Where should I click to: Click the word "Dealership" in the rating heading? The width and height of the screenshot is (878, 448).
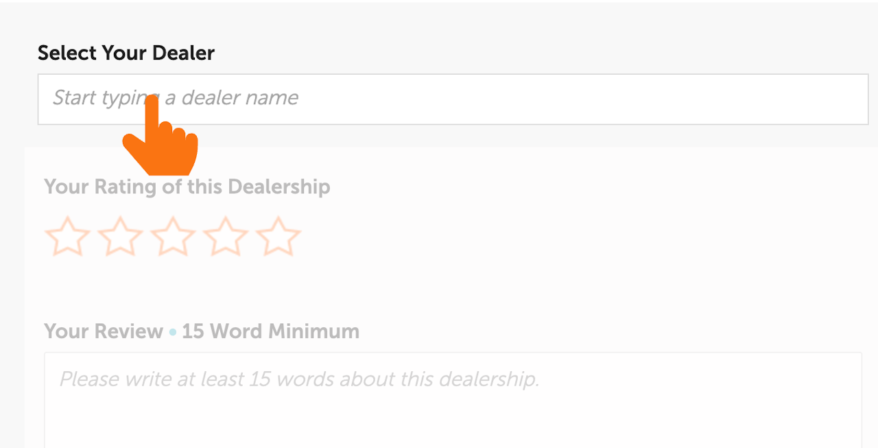[278, 187]
